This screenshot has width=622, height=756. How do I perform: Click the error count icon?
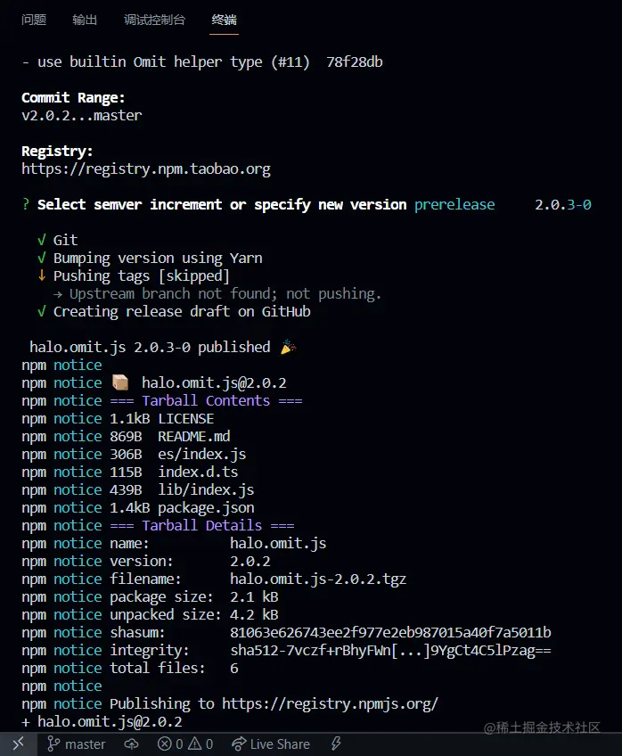coord(165,744)
